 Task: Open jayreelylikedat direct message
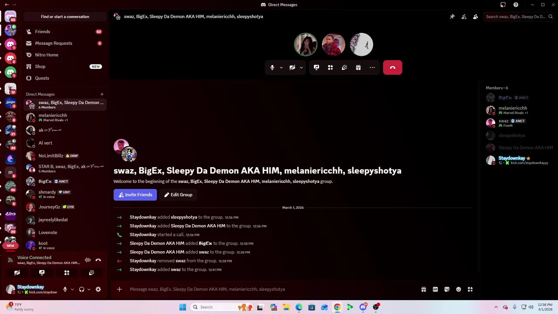coord(65,220)
